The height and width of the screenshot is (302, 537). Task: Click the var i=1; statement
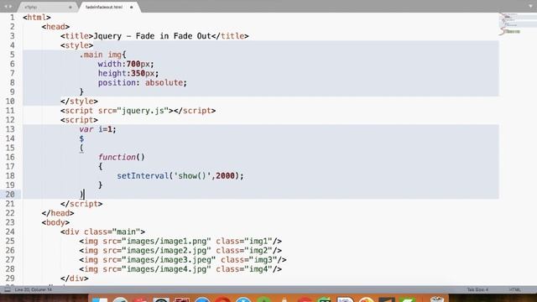[97, 129]
